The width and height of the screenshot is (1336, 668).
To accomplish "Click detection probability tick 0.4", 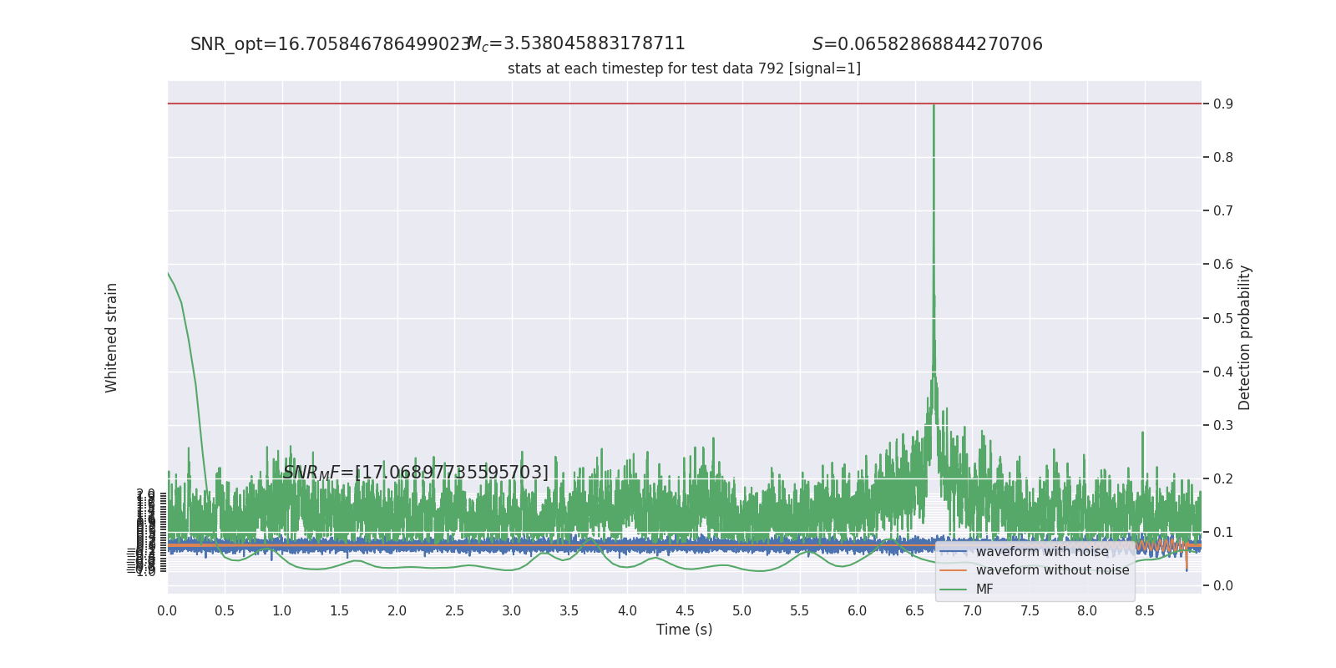I will click(1223, 372).
